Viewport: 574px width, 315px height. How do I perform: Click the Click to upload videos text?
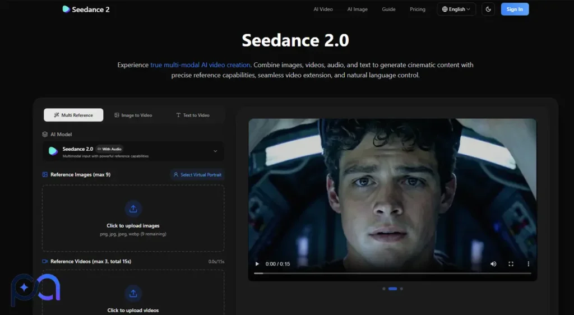tap(133, 311)
